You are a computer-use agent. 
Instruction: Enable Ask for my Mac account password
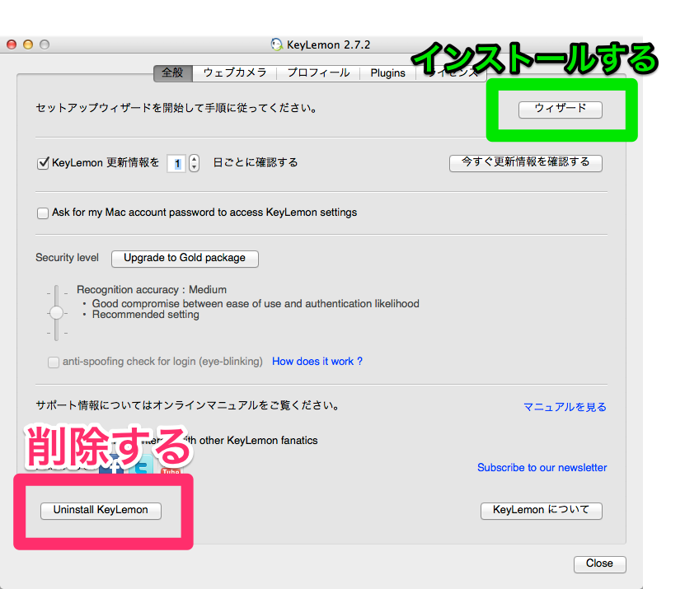coord(43,213)
